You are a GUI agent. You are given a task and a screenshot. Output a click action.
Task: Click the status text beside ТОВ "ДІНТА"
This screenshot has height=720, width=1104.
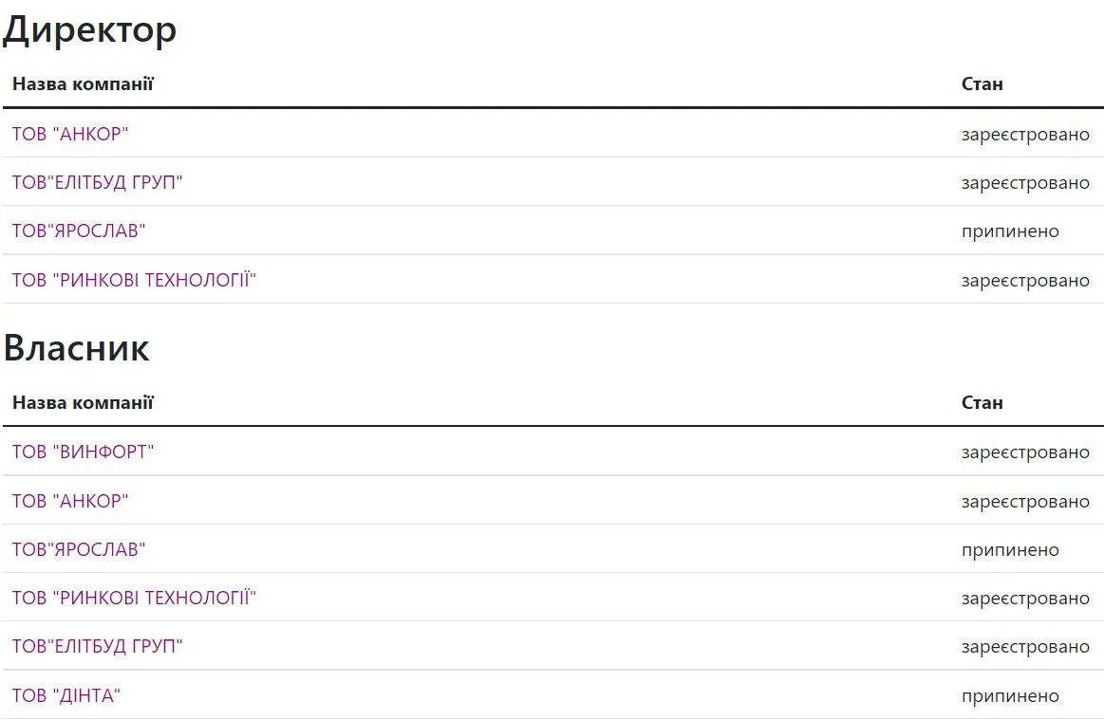[x=1010, y=695]
